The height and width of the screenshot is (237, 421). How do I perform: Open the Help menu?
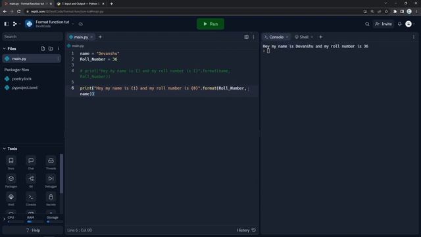(33, 230)
